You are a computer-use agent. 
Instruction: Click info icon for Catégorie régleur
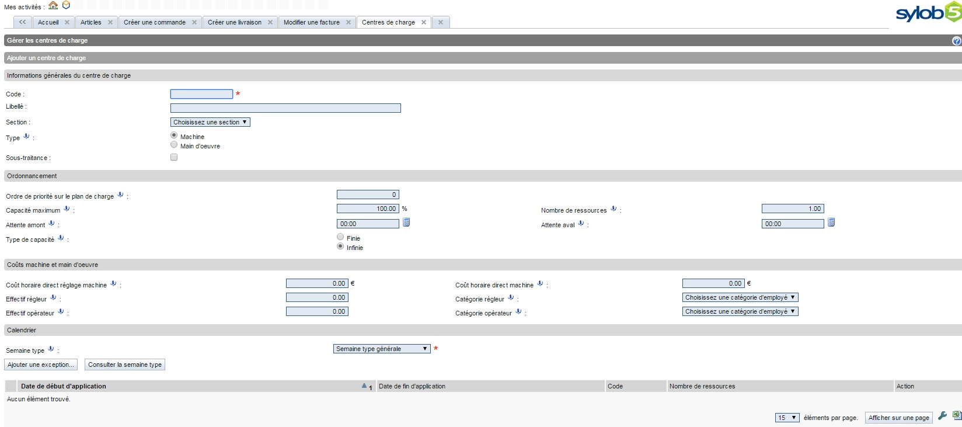(511, 298)
